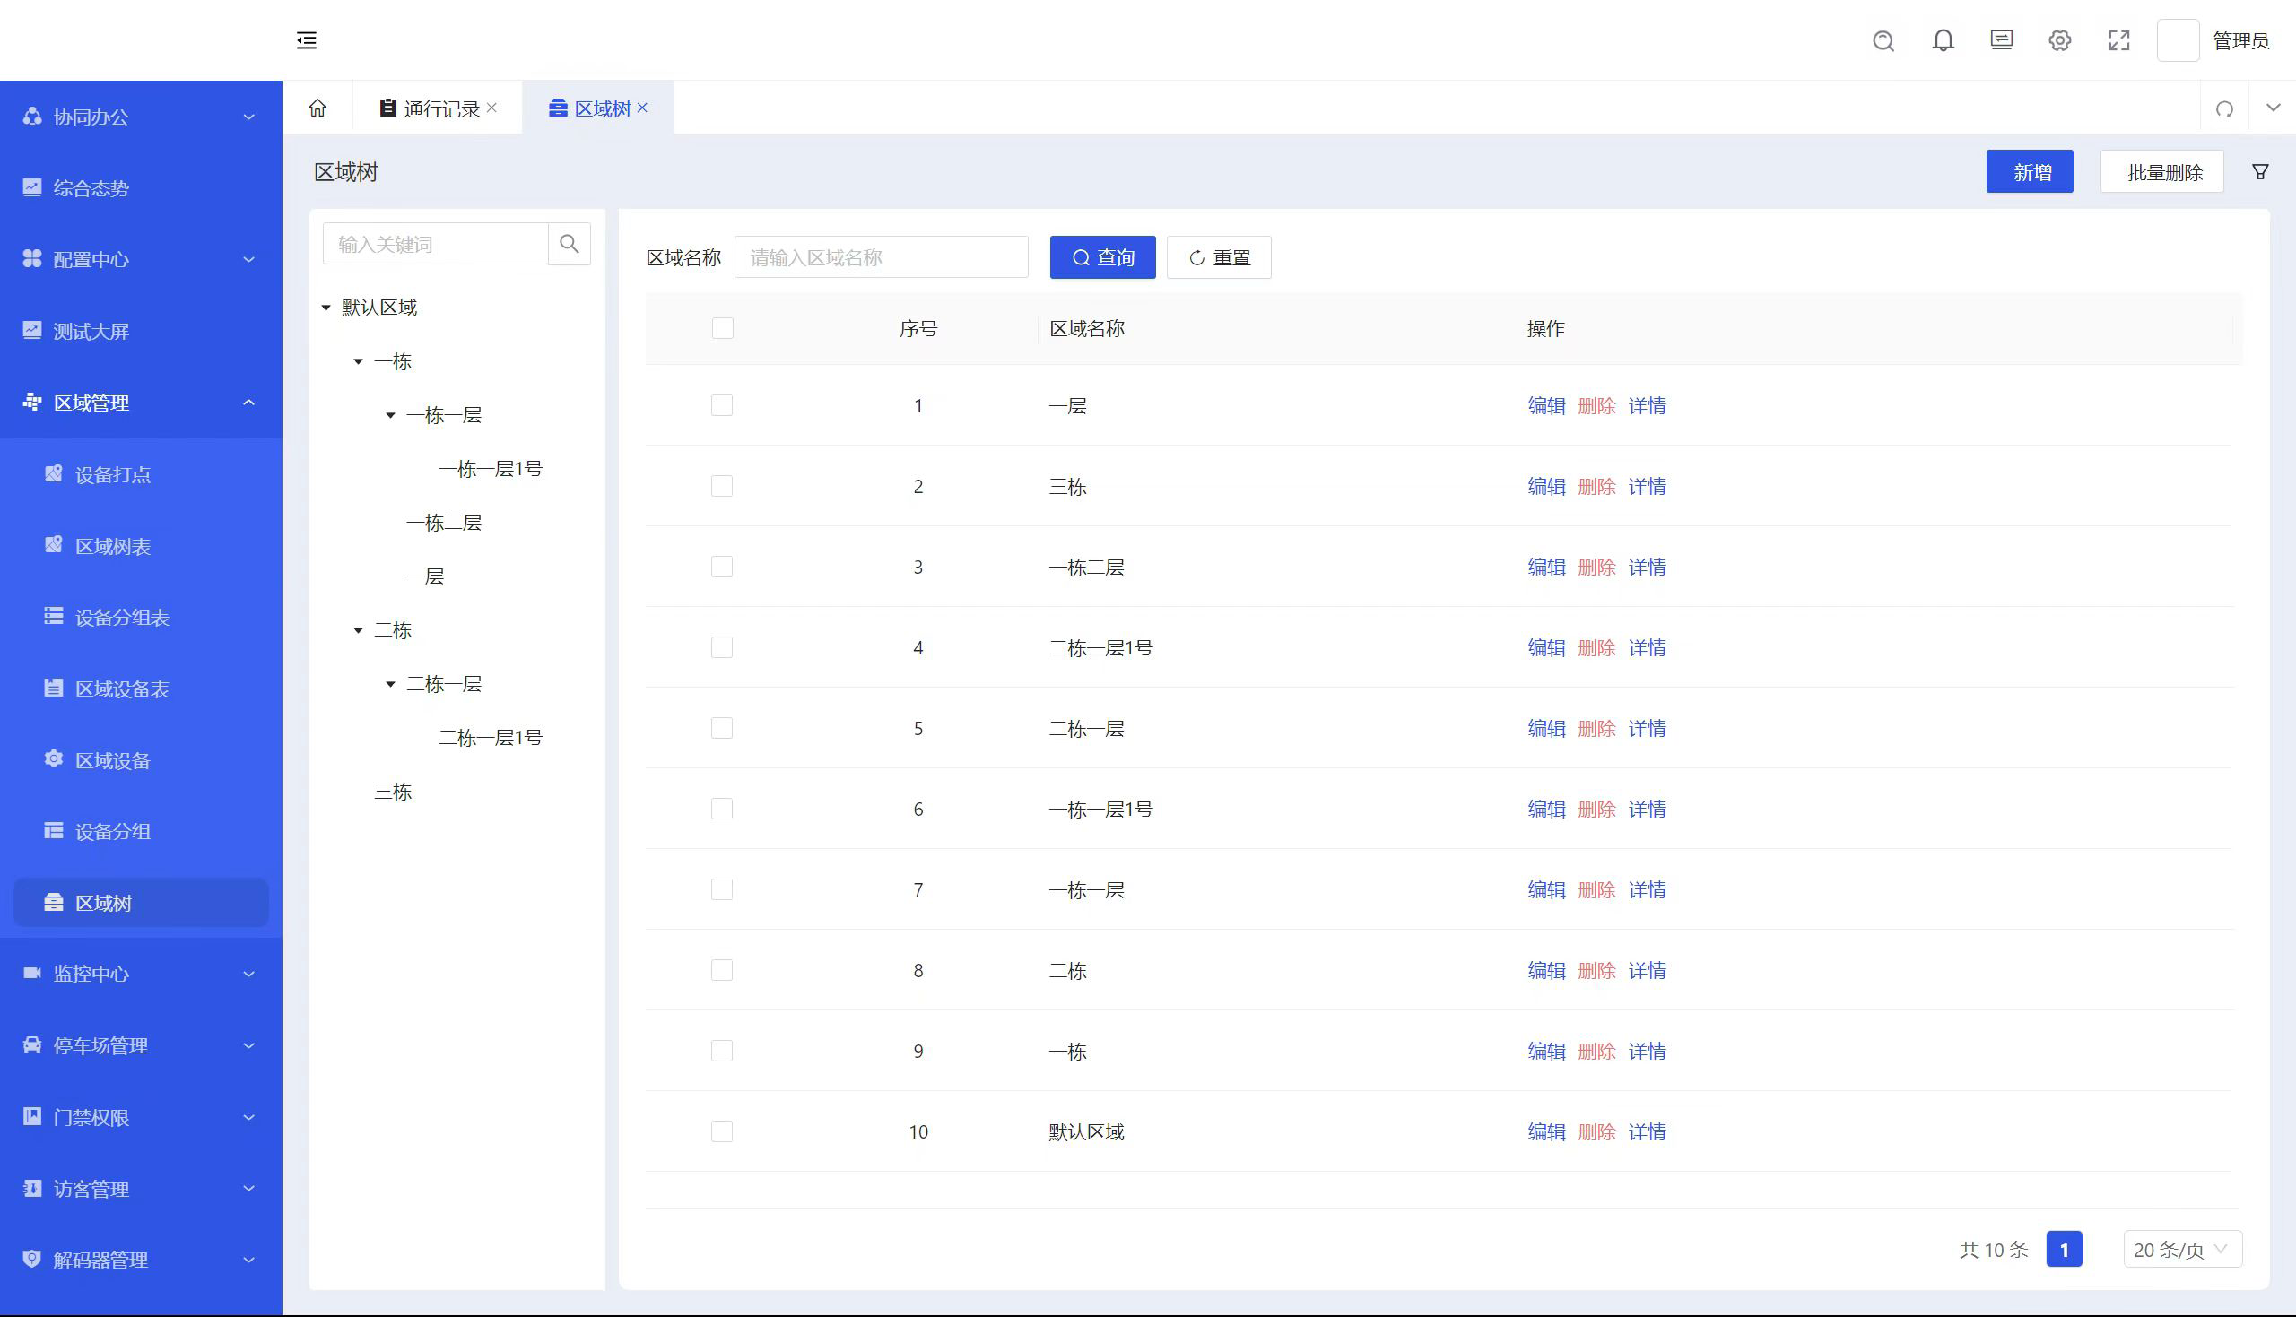Click the 协同办公 sidebar icon
Screen dimensions: 2296x1317
click(x=31, y=116)
